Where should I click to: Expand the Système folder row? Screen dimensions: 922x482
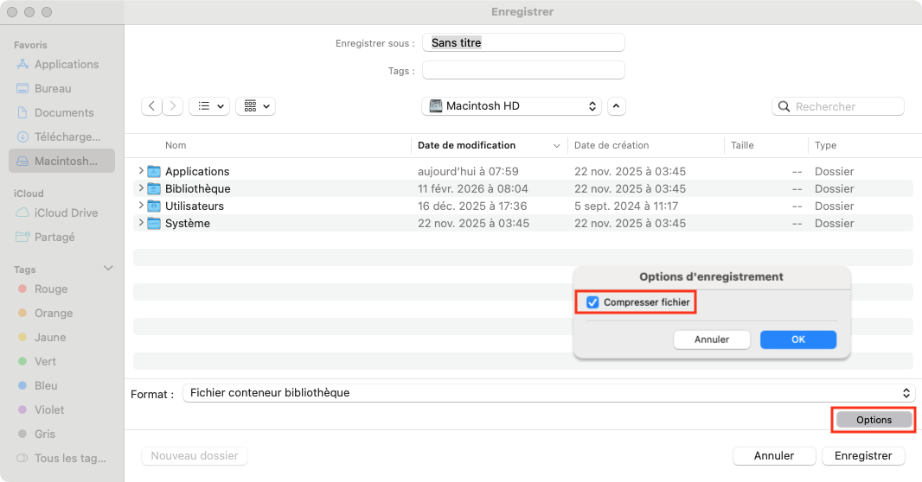pos(140,223)
